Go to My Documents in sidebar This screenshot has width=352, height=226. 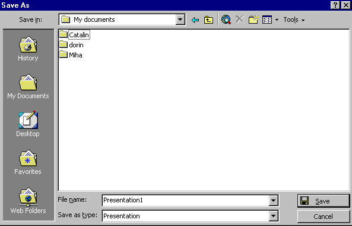coord(28,87)
